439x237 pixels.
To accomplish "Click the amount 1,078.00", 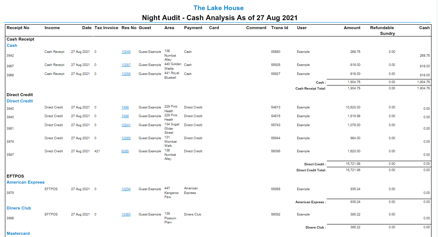I will coord(354,125).
